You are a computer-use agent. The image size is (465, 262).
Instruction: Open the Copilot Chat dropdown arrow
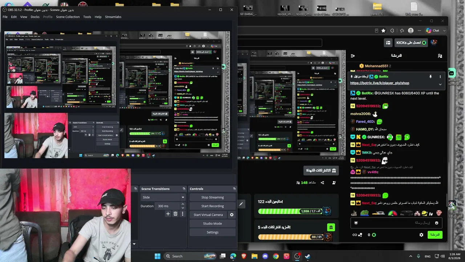tap(445, 31)
